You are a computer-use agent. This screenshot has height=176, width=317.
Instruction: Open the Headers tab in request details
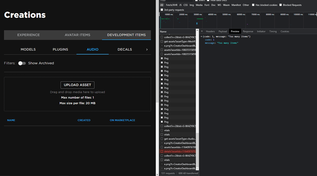[210, 31]
